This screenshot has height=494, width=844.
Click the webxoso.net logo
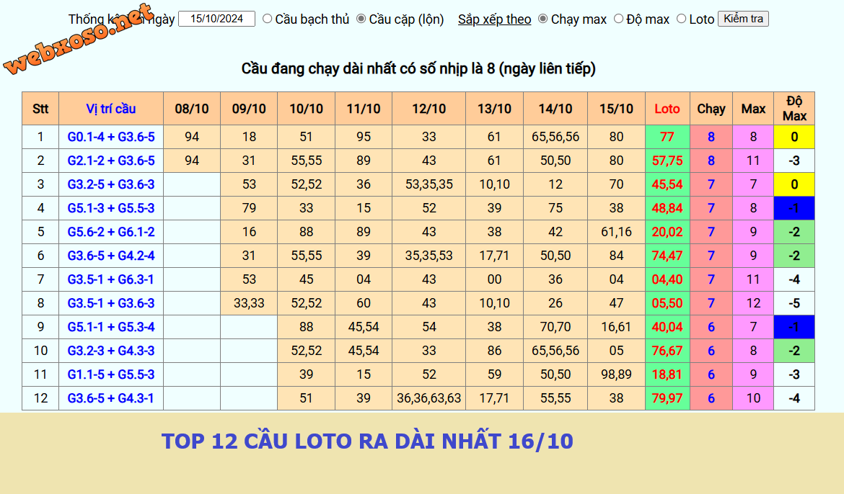coord(78,39)
